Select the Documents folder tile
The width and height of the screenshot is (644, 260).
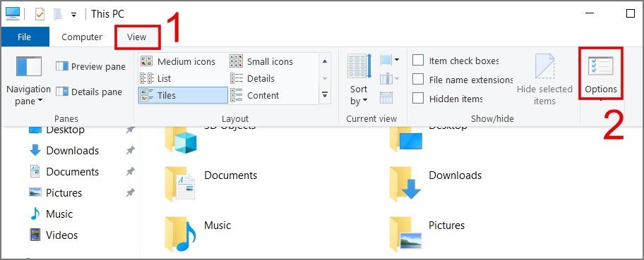210,184
